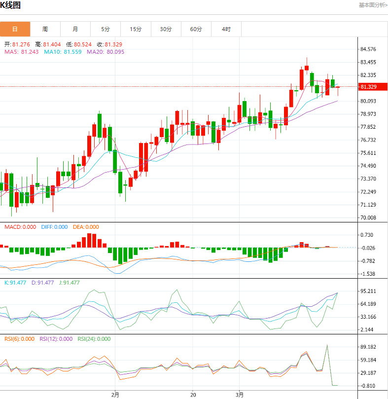Click the 2月 date axis marker

coord(115,394)
